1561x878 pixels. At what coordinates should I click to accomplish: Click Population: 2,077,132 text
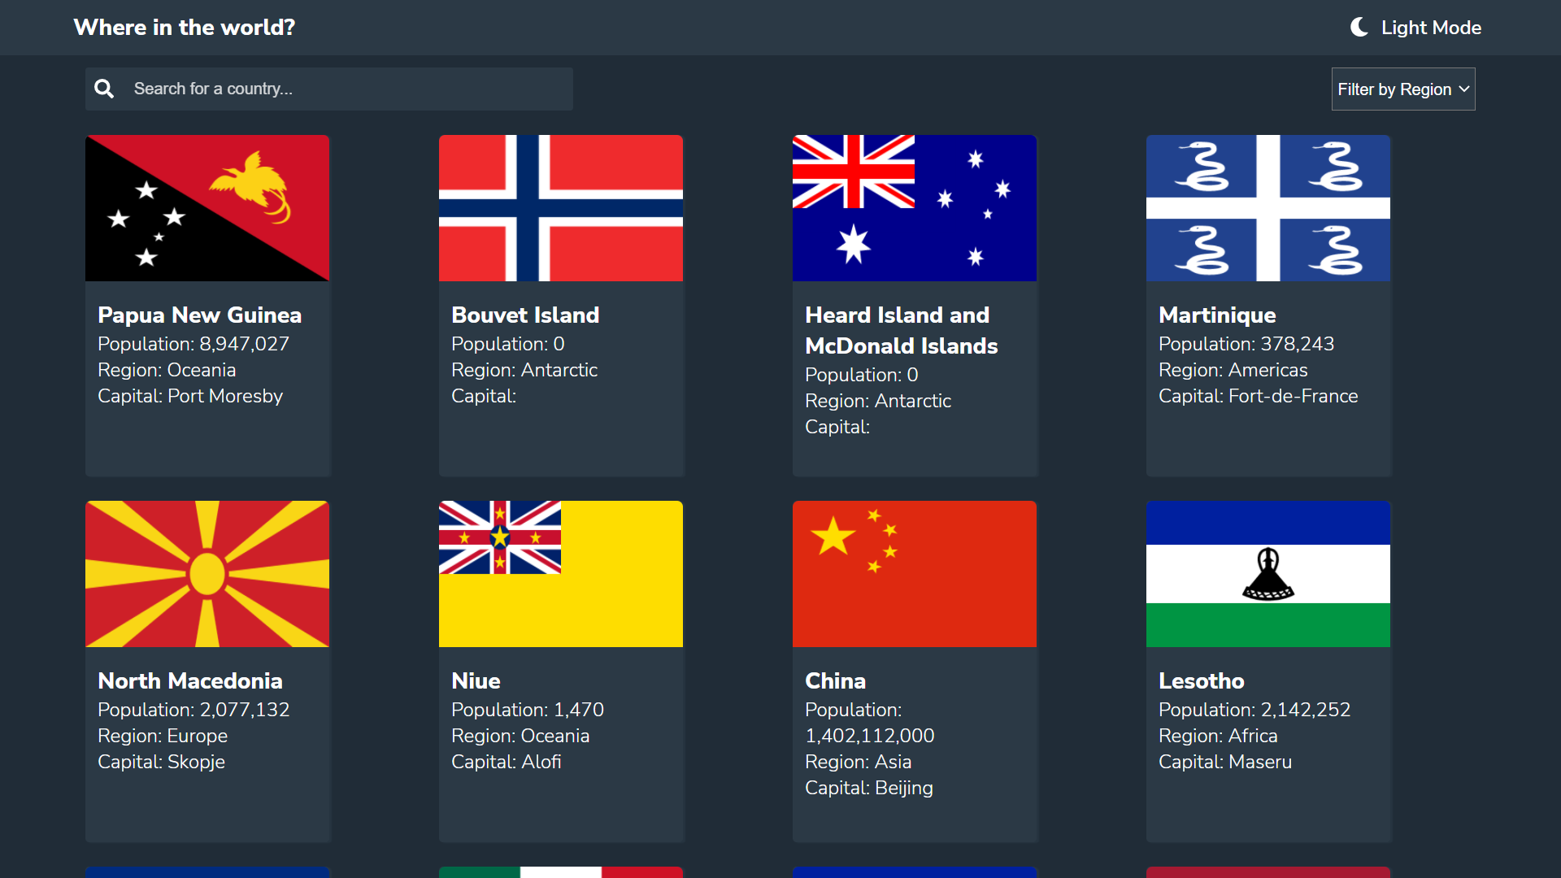tap(193, 710)
